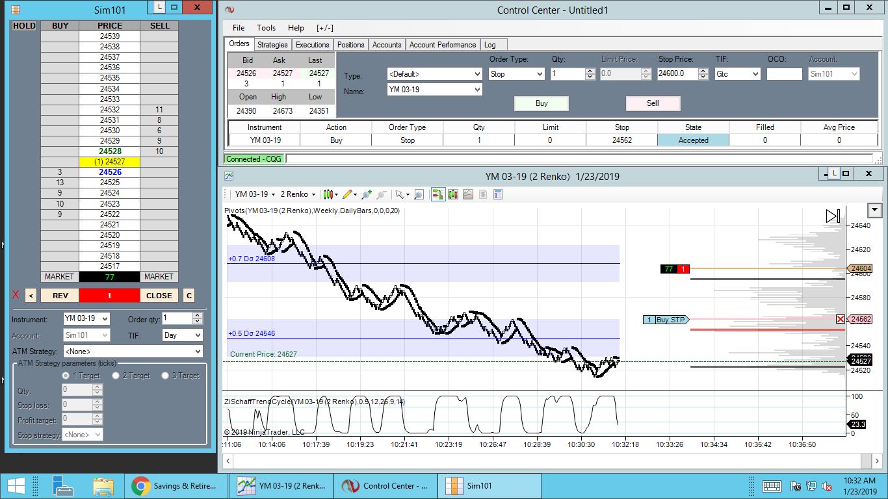Open File Explorer from taskbar
888x499 pixels.
pos(103,485)
